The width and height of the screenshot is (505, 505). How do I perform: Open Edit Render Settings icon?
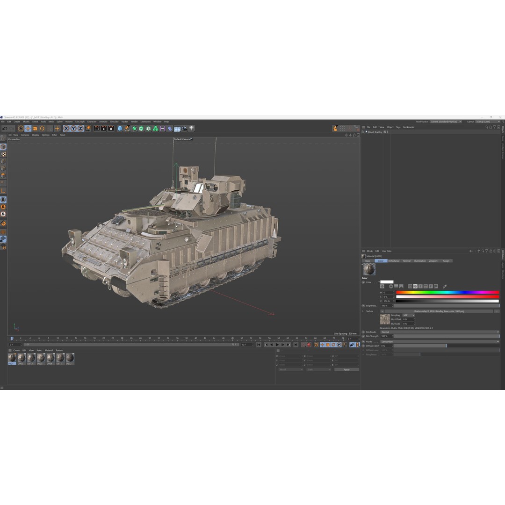(x=110, y=129)
